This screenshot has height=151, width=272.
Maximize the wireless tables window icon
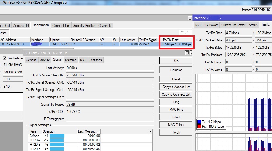pos(190,18)
